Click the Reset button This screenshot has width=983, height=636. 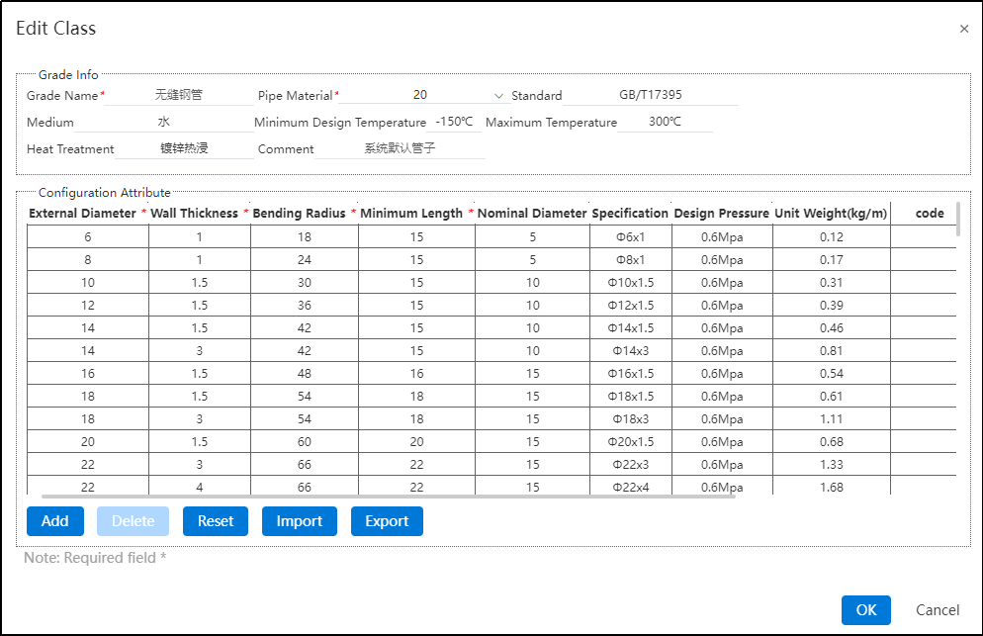coord(216,521)
